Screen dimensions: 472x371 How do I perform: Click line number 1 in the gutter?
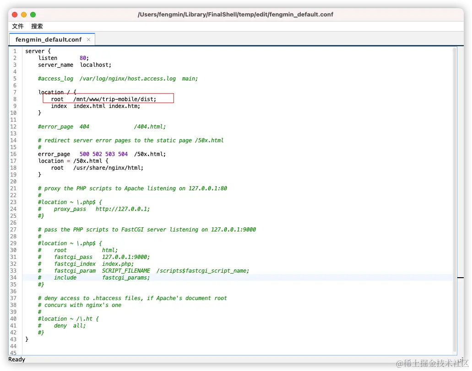(x=15, y=51)
